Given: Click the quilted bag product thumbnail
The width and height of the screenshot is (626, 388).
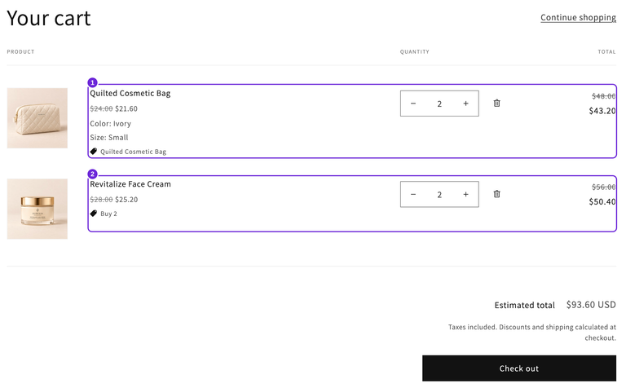Looking at the screenshot, I should point(37,117).
